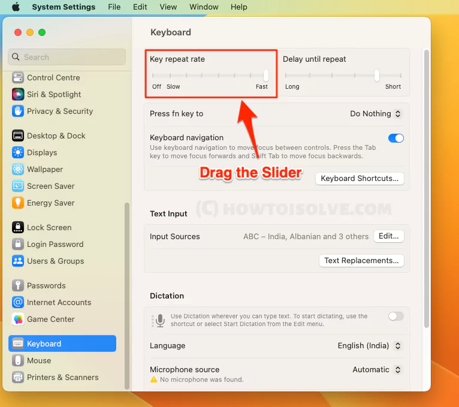Viewport: 459px width, 407px height.
Task: Click the Key repeat rate slider
Action: [x=209, y=76]
